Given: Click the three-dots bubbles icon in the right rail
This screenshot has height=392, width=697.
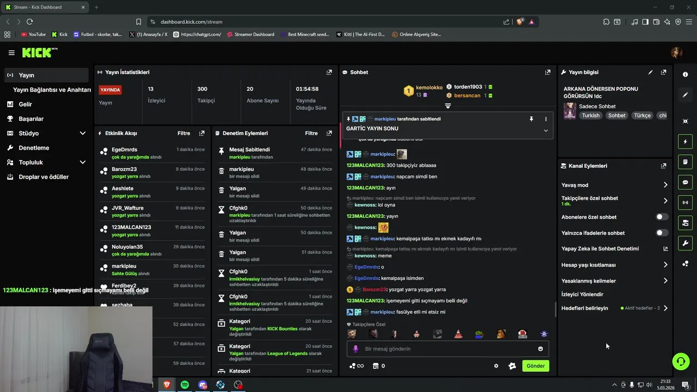Looking at the screenshot, I should pyautogui.click(x=685, y=264).
